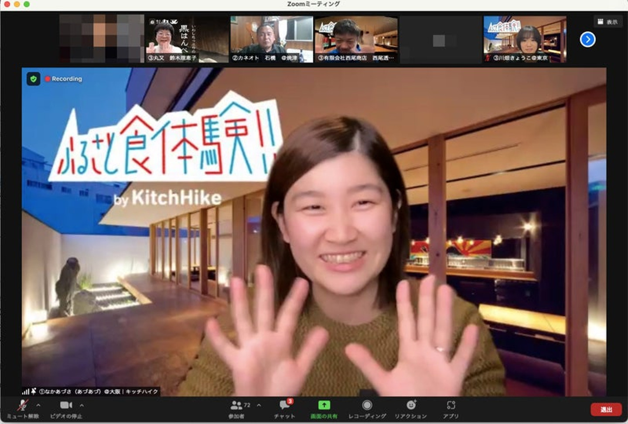Enter full screen with the green button
628x424 pixels.
click(27, 4)
